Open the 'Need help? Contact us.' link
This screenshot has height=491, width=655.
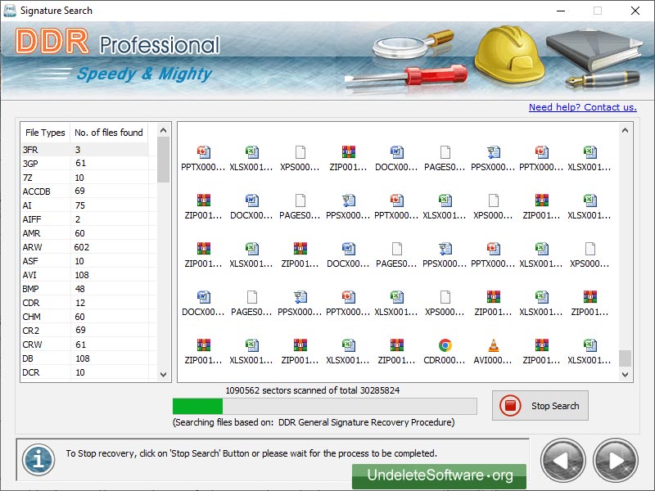583,107
